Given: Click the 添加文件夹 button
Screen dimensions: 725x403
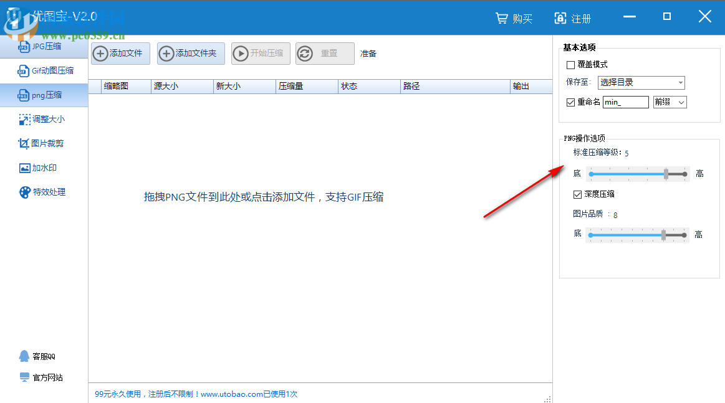Looking at the screenshot, I should tap(191, 54).
